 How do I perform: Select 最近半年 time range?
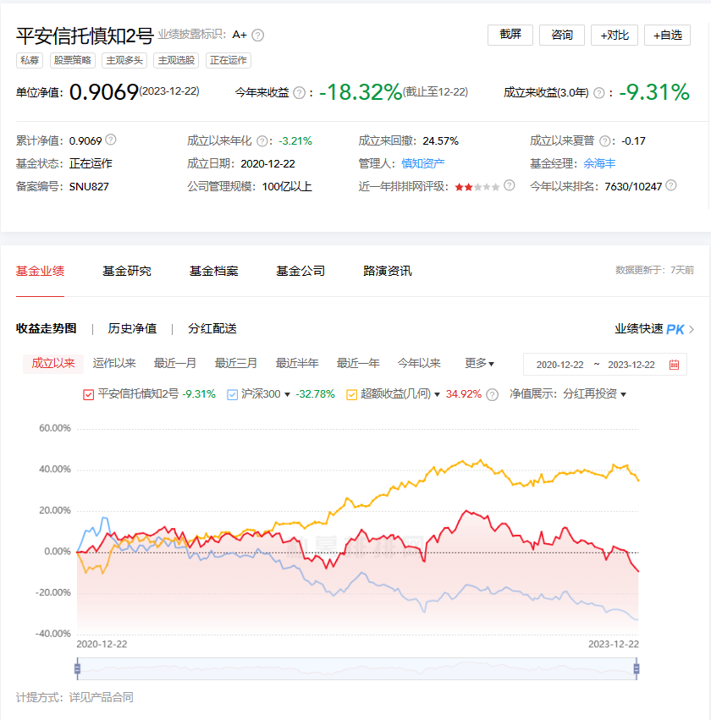pyautogui.click(x=297, y=363)
